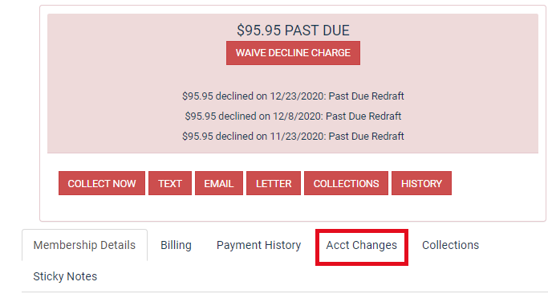Viewport: 548px width, 298px height.
Task: Click blank tab strip right of Collections tab
Action: tap(513, 245)
